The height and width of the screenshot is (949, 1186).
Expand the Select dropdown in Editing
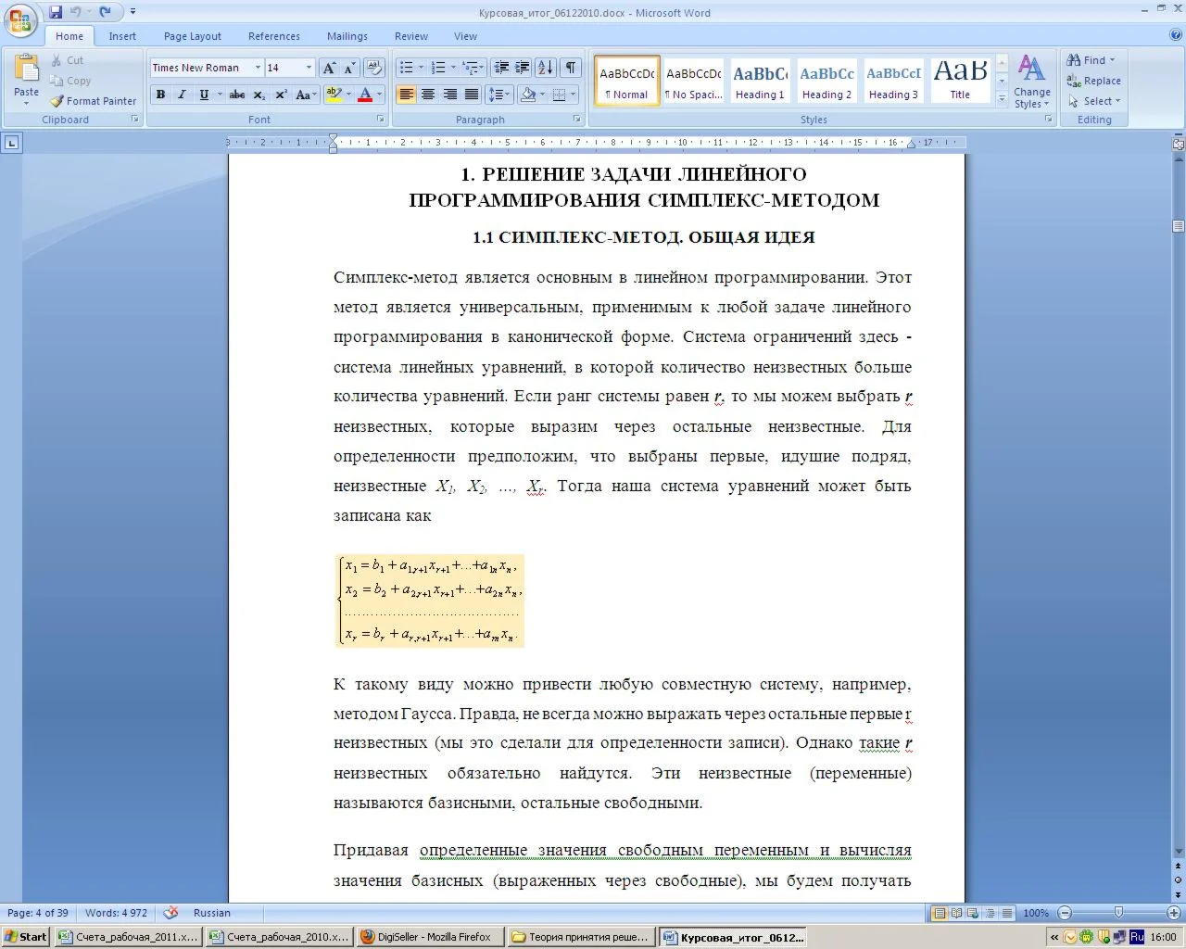pos(1094,101)
